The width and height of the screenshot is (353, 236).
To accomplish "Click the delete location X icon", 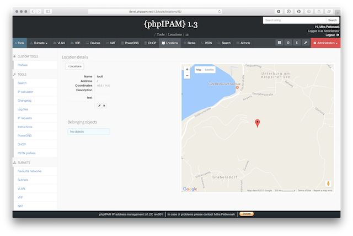I will (x=104, y=105).
